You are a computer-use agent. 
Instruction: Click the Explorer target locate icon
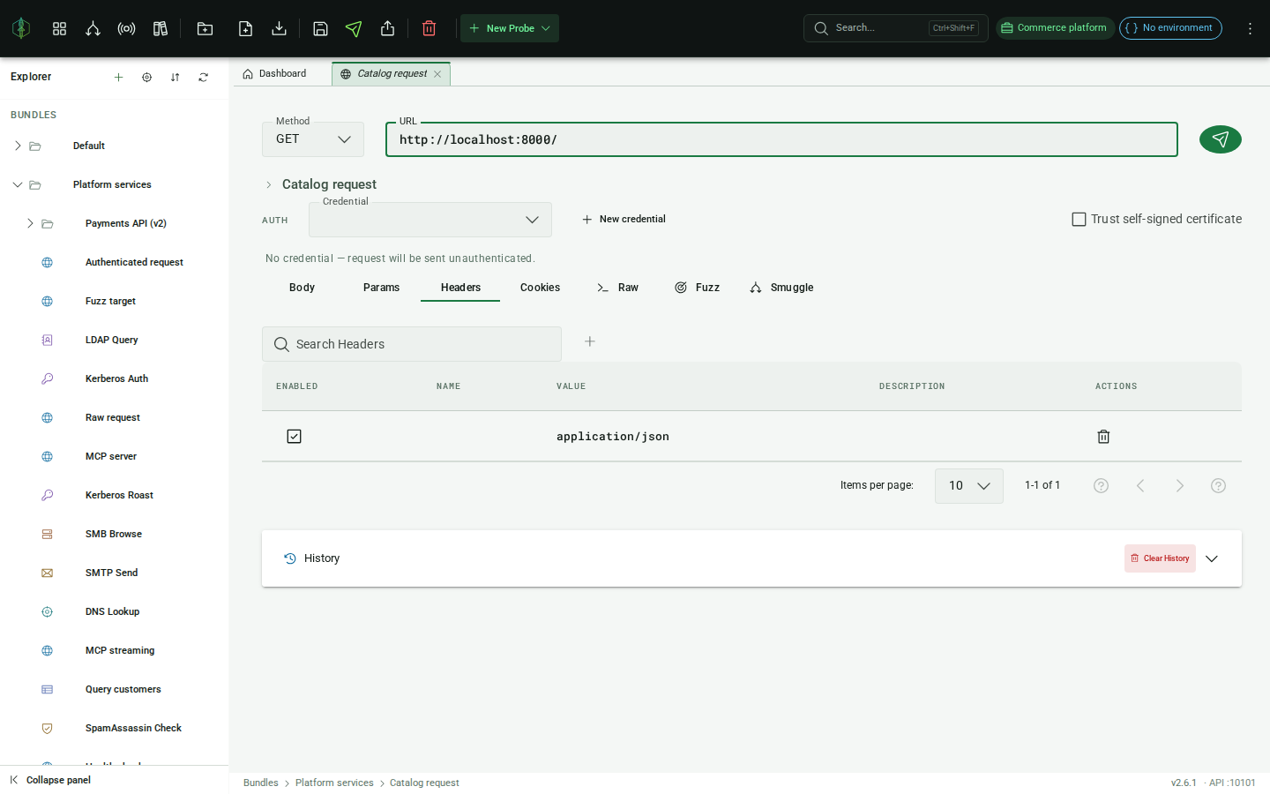coord(146,77)
